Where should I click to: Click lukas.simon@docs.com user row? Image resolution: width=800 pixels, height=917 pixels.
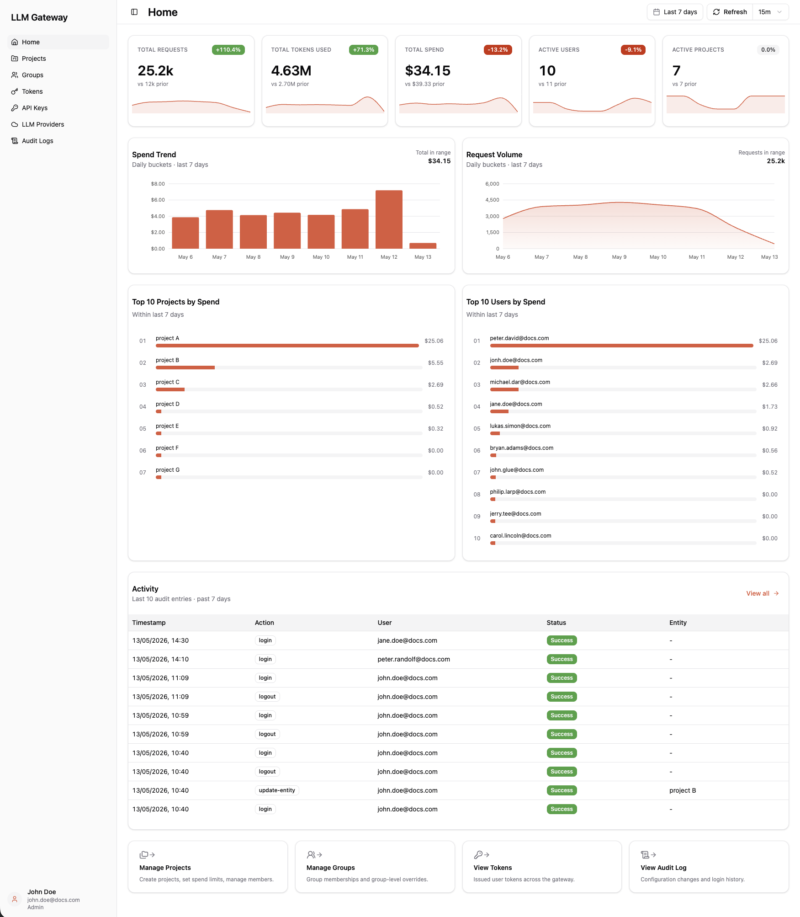[625, 429]
